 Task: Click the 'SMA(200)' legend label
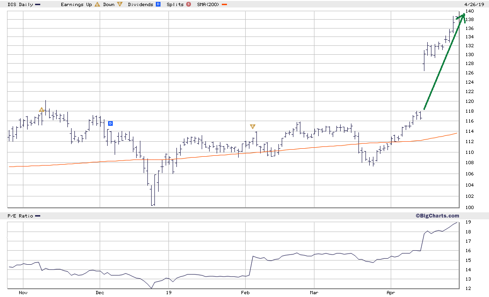[208, 4]
